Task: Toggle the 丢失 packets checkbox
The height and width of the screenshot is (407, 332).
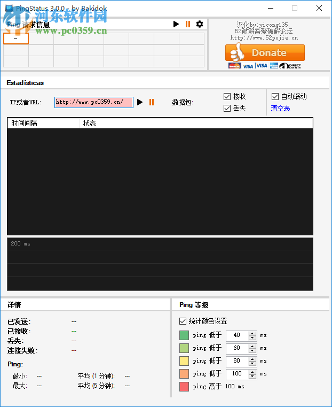Action: point(227,108)
